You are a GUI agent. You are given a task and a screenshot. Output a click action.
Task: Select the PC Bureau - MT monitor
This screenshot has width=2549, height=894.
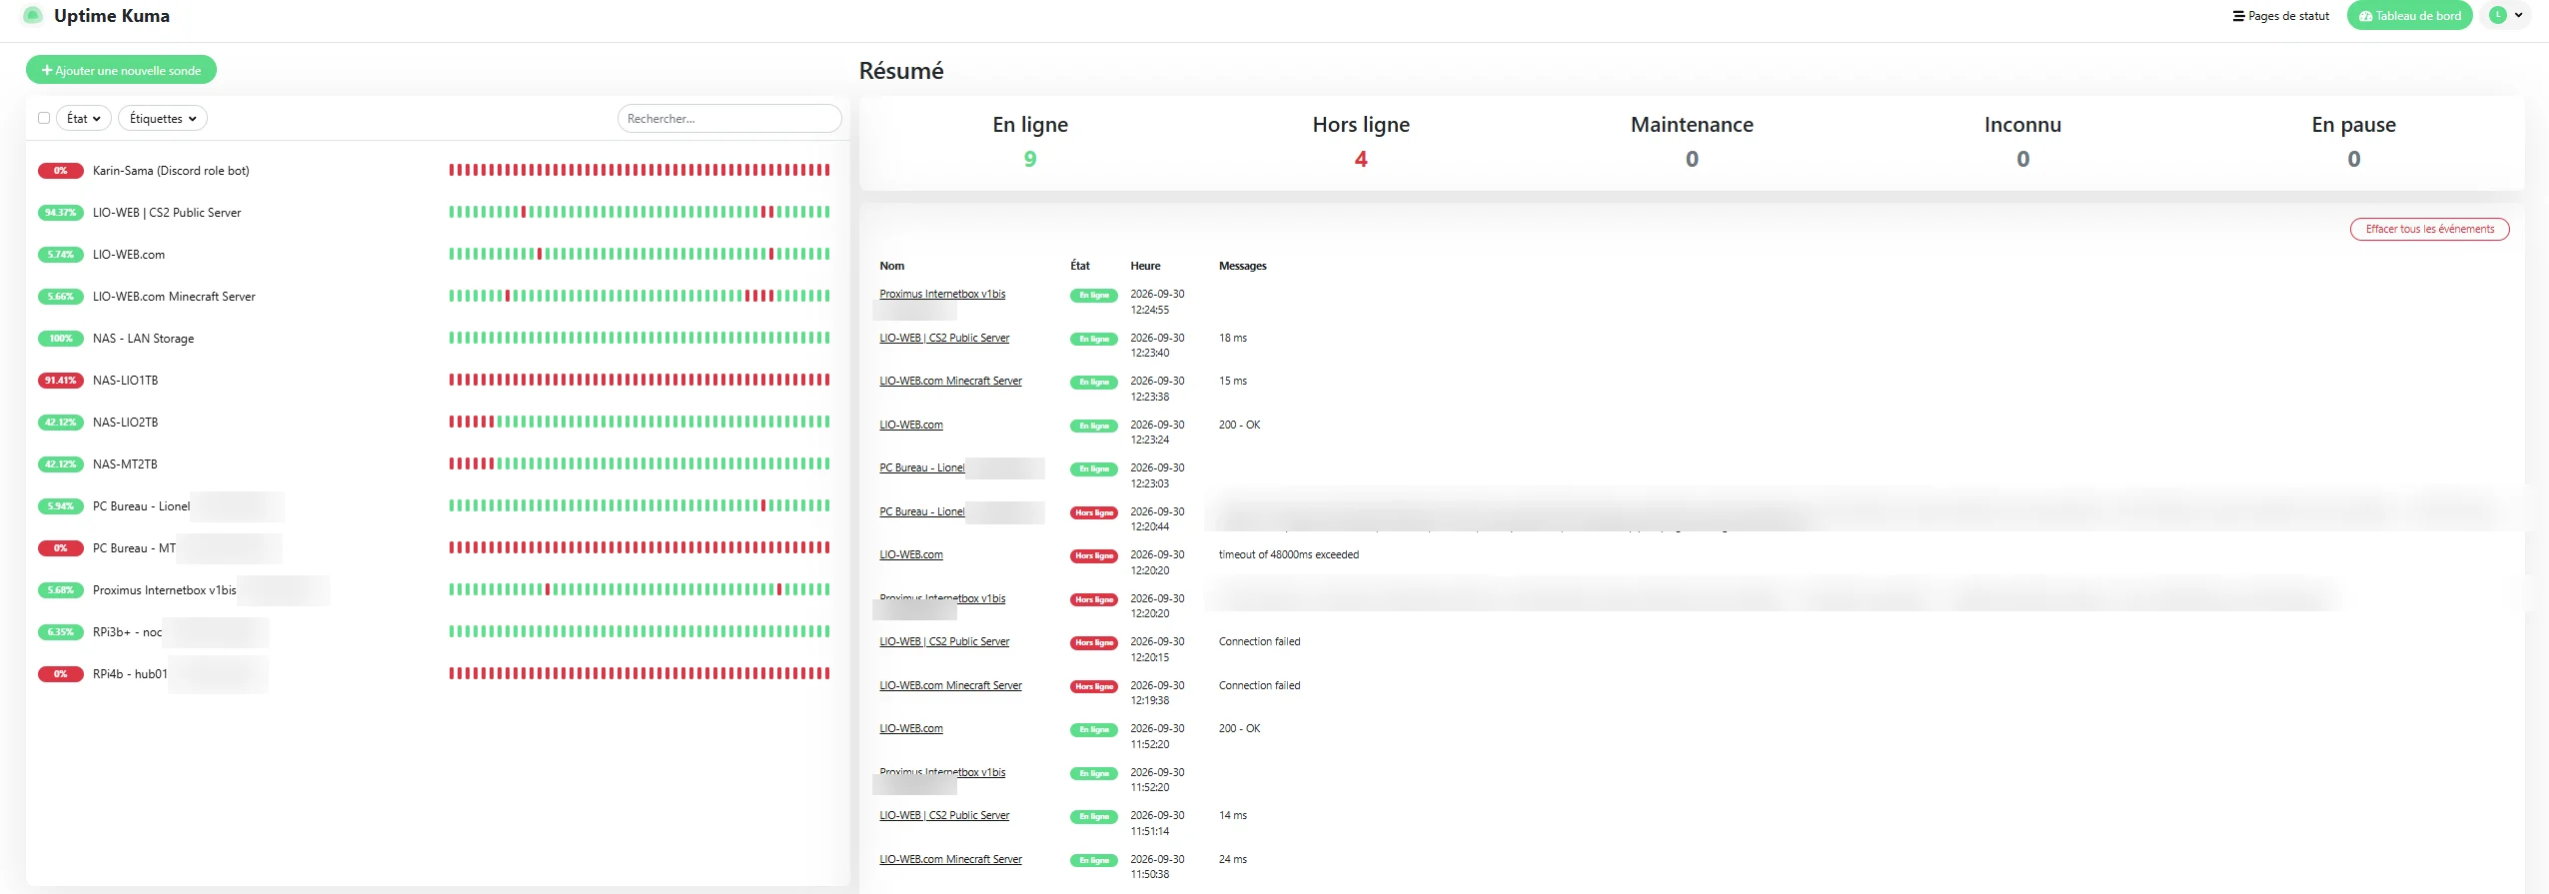coord(437,548)
